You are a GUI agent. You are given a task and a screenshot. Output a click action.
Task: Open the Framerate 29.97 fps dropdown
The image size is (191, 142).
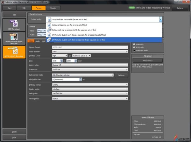click(90, 69)
